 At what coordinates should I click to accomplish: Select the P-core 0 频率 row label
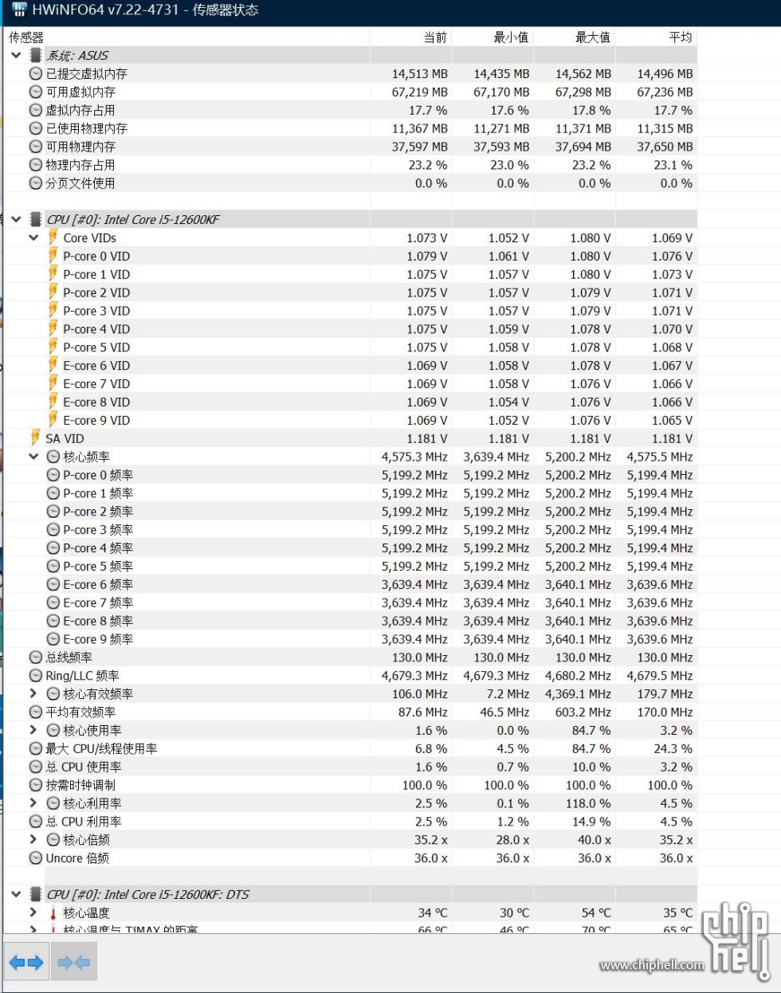click(98, 475)
